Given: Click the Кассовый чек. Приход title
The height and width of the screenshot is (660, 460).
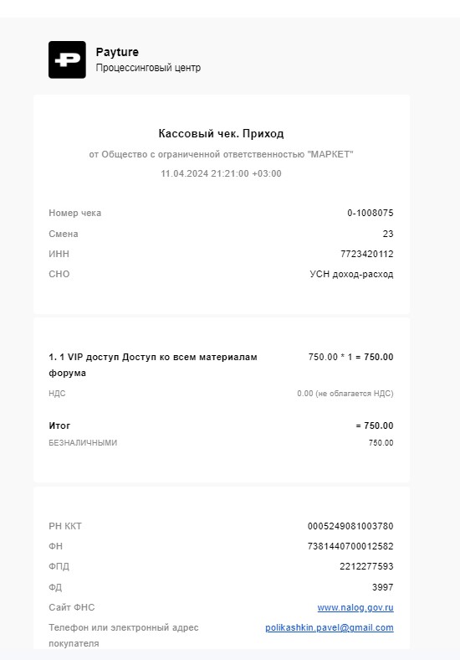Looking at the screenshot, I should (221, 134).
